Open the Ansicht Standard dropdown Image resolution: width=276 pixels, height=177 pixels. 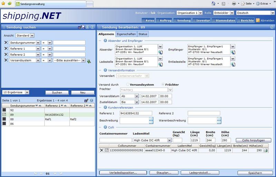coord(32,35)
